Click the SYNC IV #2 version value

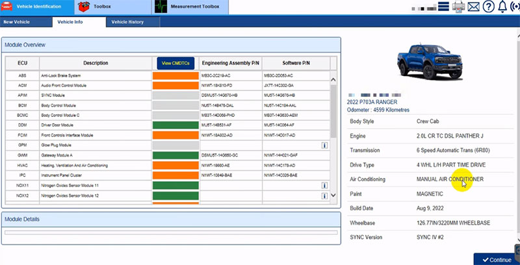tap(430, 237)
